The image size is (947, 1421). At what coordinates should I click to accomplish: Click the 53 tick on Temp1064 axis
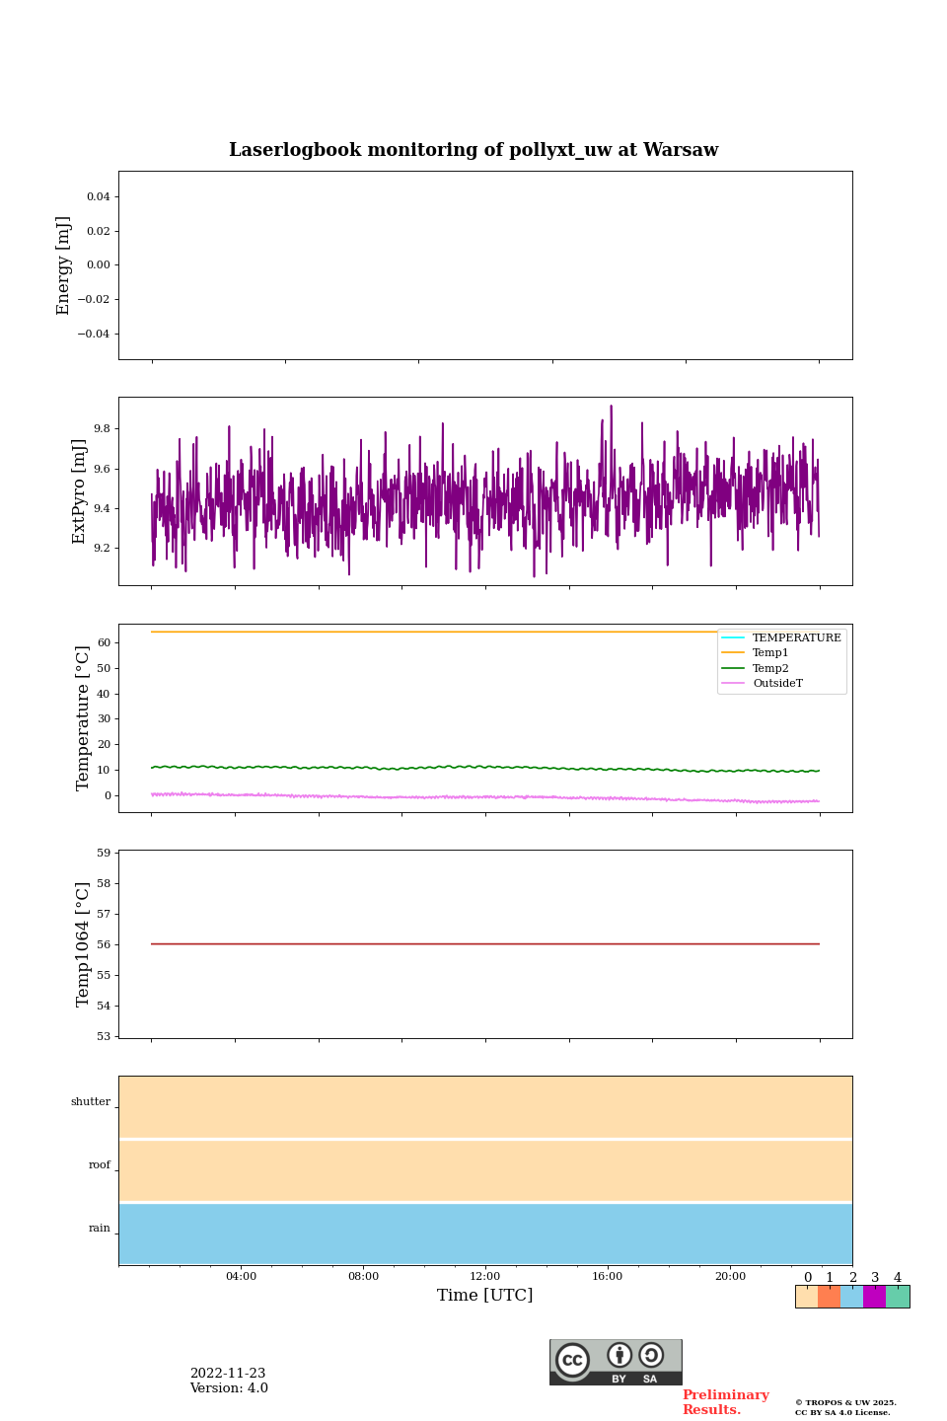click(104, 1037)
